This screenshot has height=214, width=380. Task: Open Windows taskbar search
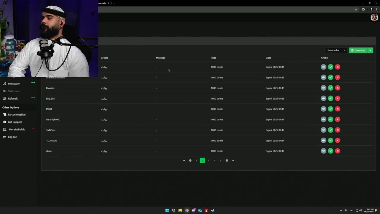coord(174,210)
